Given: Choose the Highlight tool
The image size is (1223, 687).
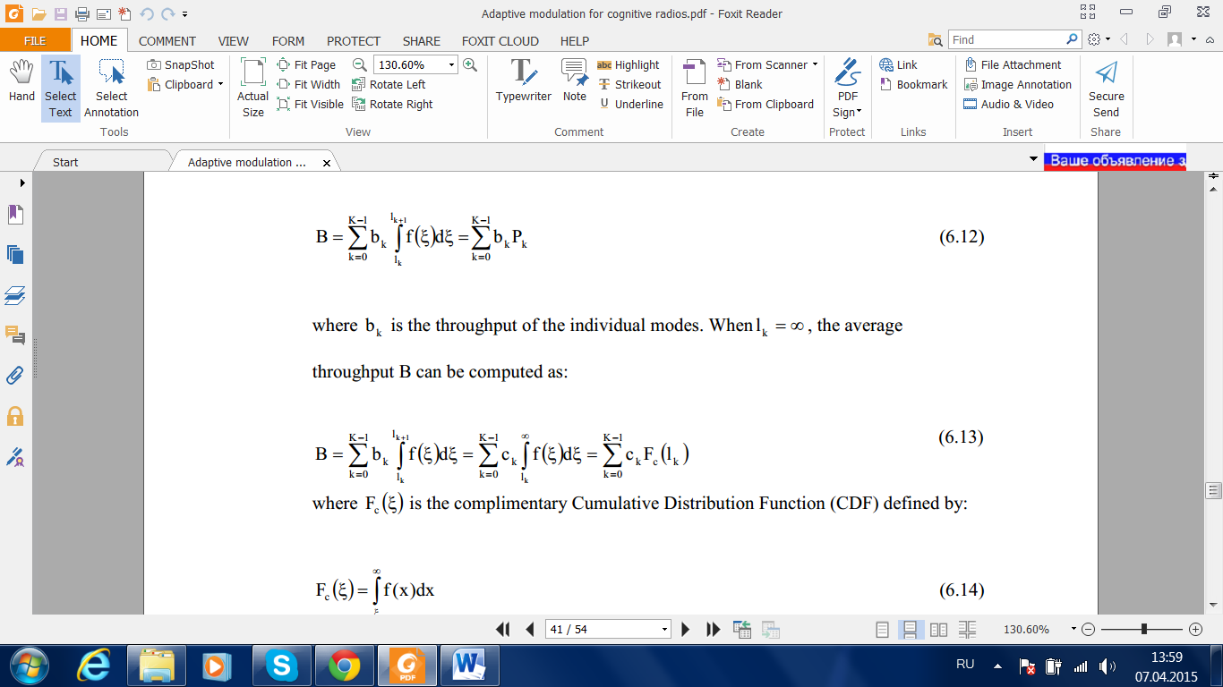Looking at the screenshot, I should point(628,64).
